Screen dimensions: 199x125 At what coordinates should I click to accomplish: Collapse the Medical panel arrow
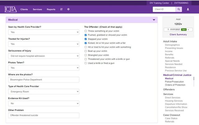click(154, 20)
